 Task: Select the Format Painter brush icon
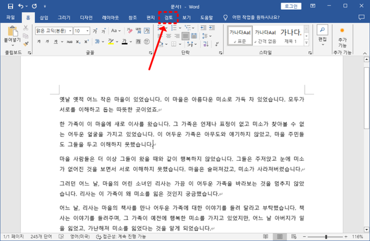coord(25,43)
